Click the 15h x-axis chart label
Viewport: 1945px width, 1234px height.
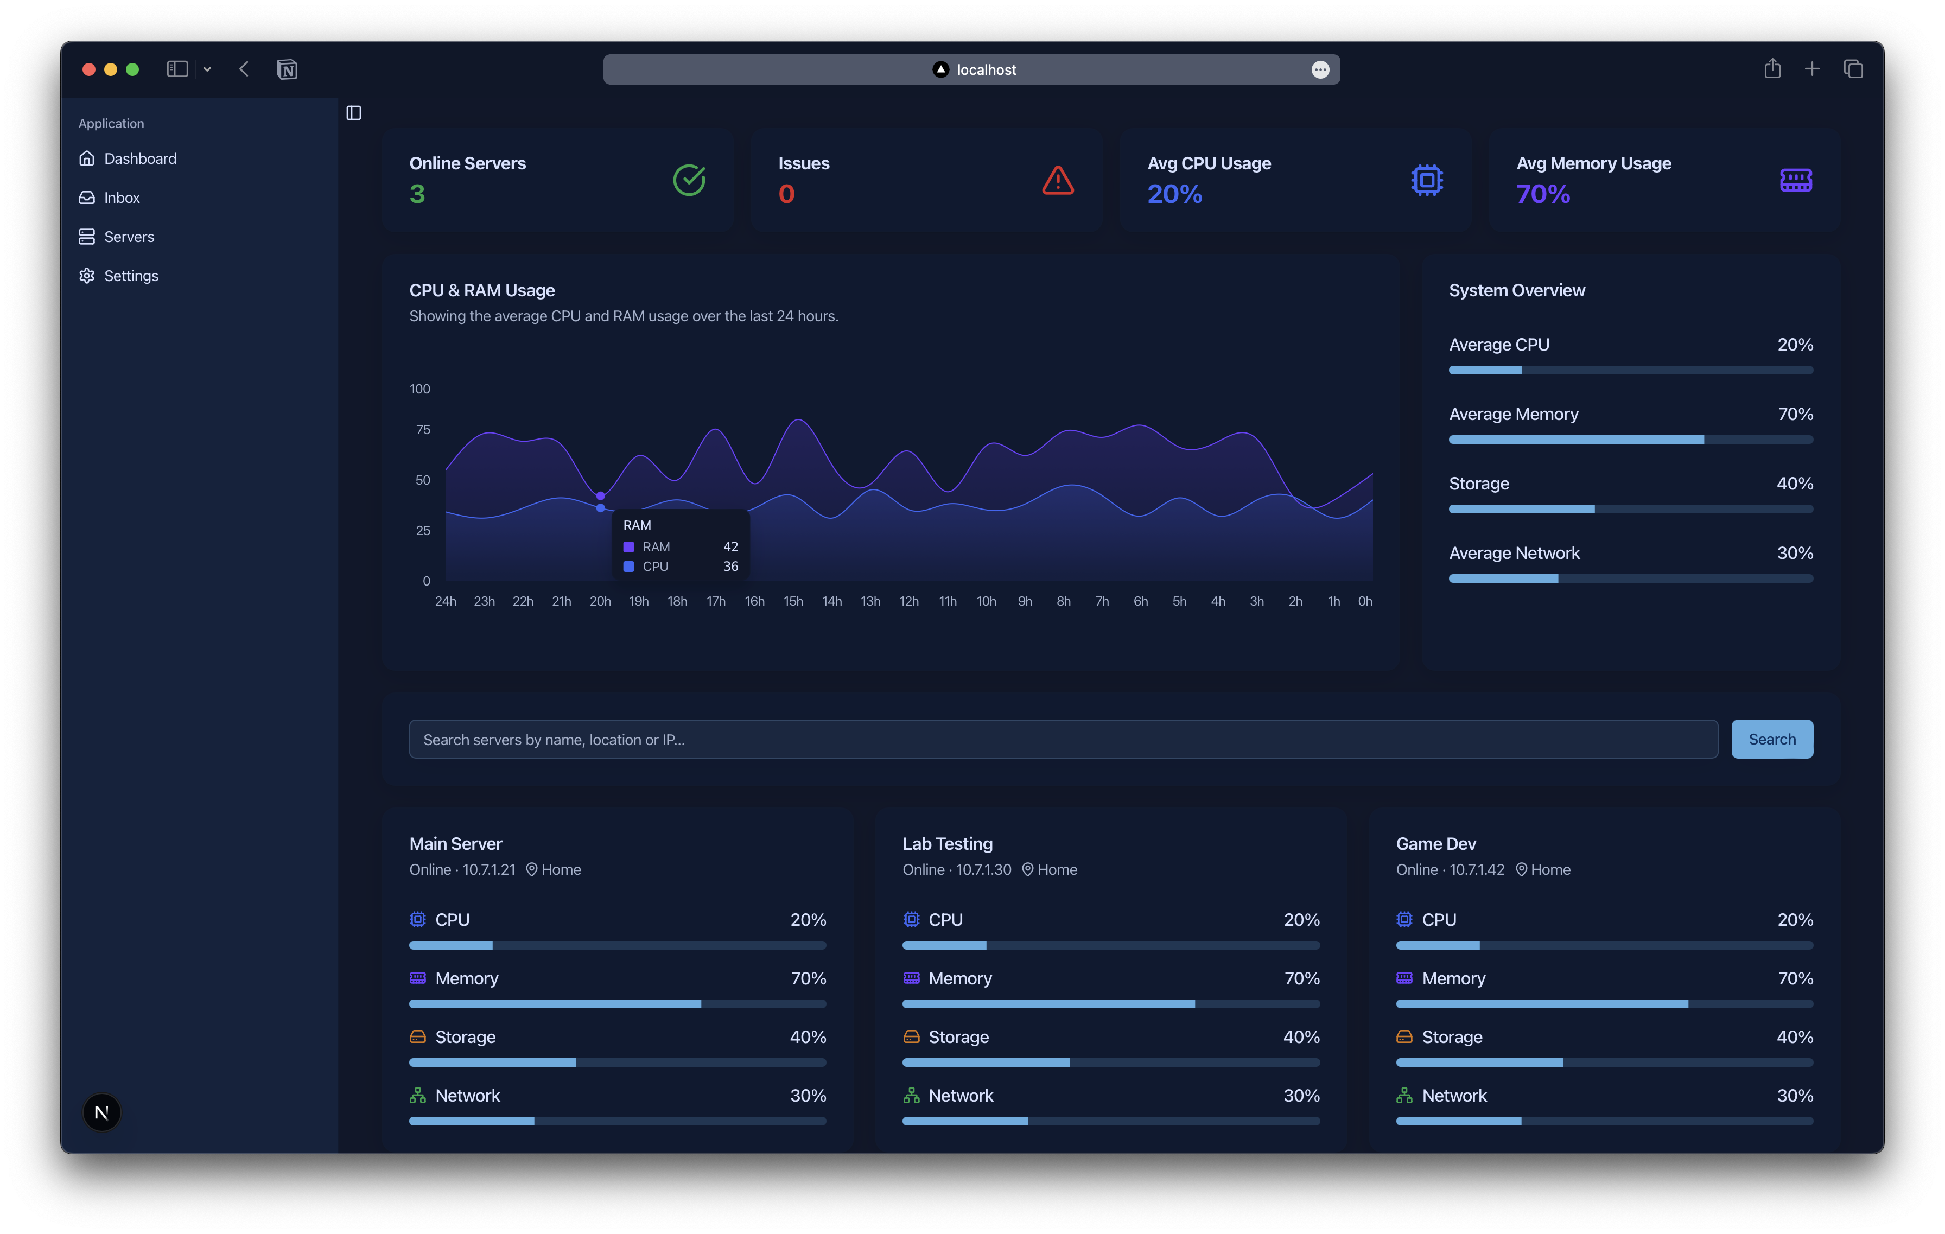793,602
